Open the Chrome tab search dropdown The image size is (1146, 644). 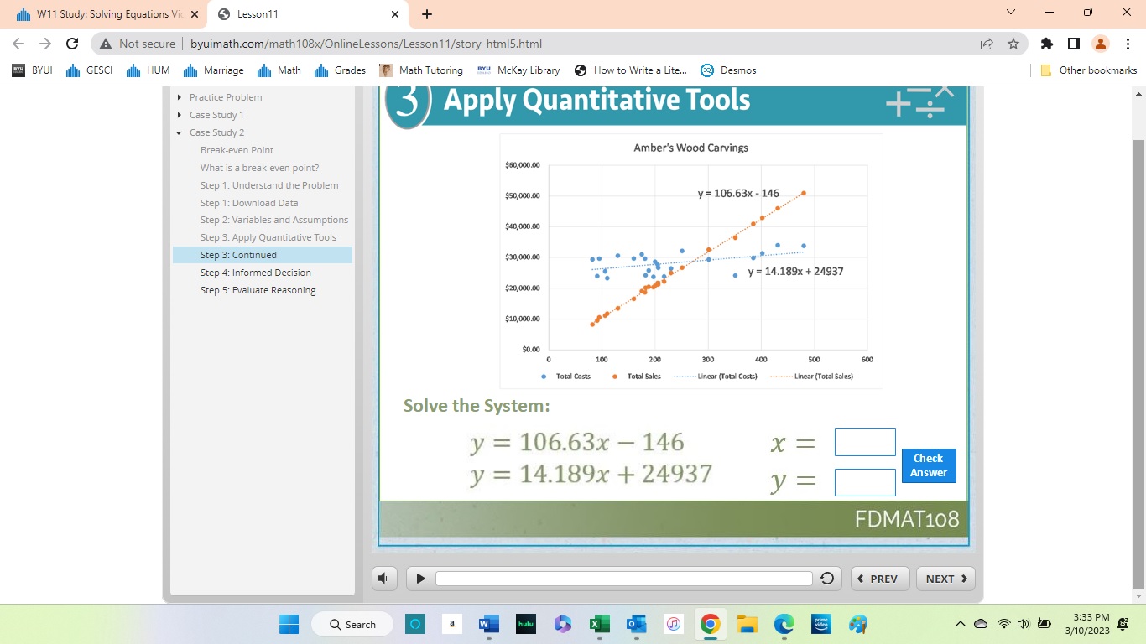(1010, 13)
